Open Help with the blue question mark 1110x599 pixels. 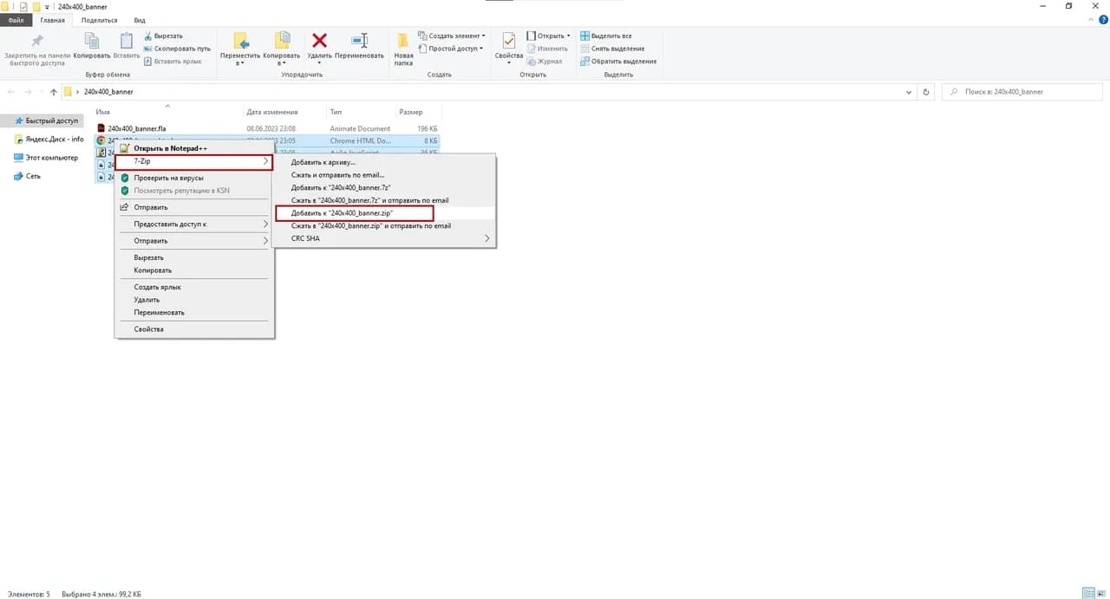(1103, 20)
